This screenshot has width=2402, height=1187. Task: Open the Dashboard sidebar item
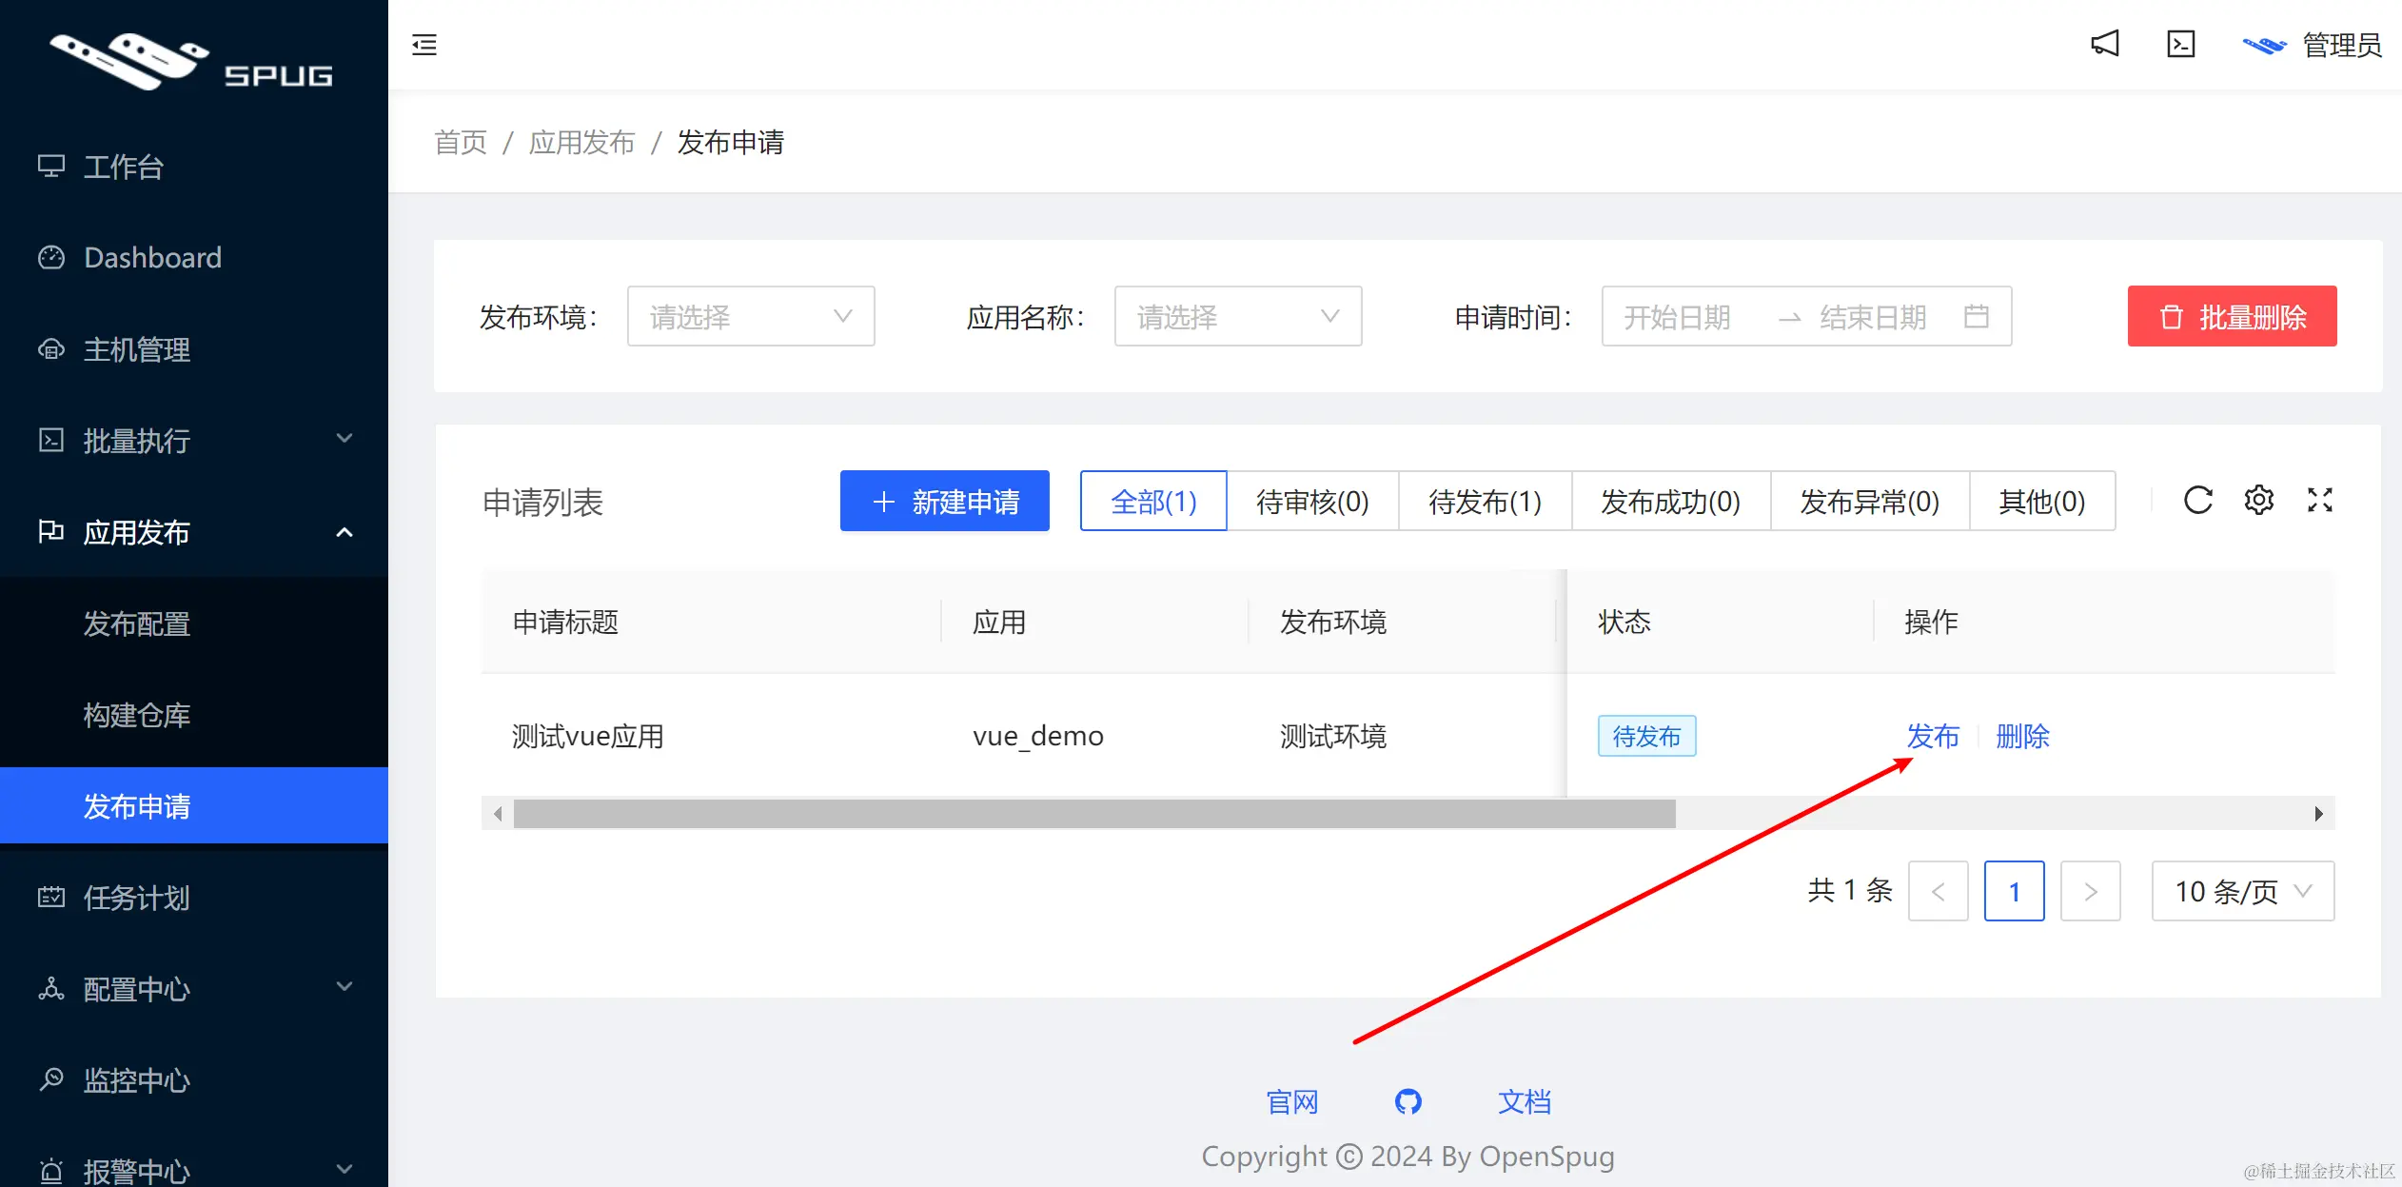point(152,257)
